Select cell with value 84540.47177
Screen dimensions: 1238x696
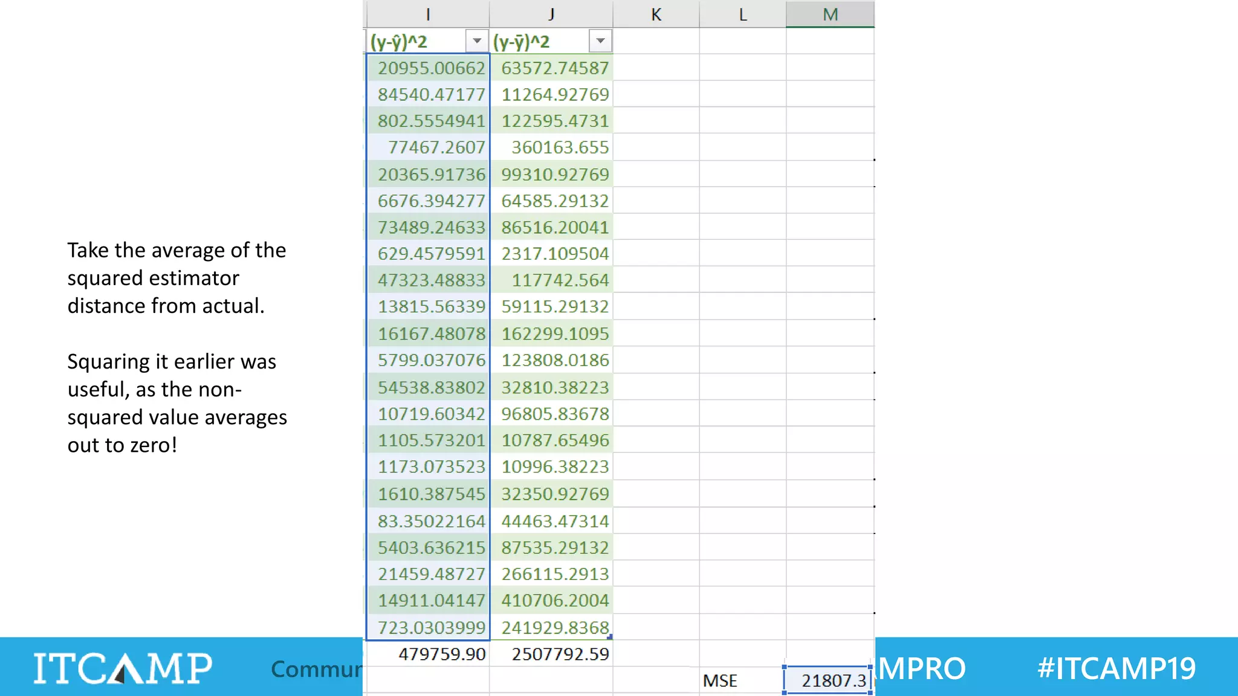tap(428, 94)
